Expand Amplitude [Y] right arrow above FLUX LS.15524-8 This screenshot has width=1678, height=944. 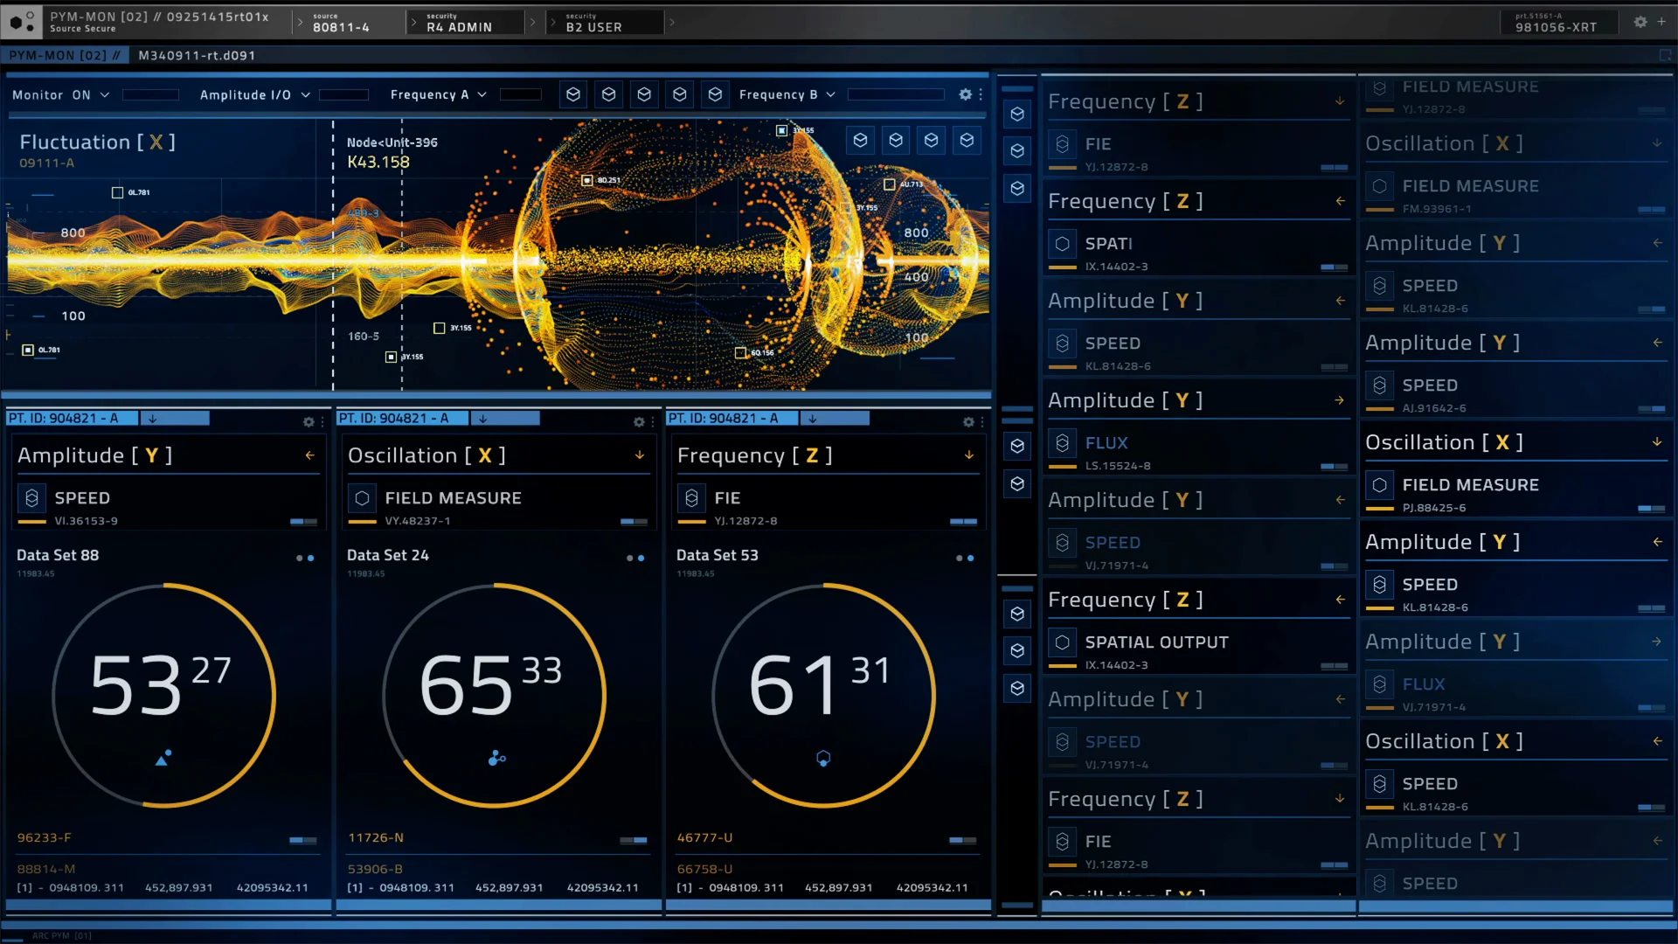click(1340, 400)
